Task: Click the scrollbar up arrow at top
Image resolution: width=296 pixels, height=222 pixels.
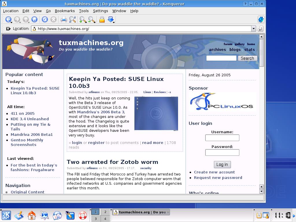Action: point(261,37)
